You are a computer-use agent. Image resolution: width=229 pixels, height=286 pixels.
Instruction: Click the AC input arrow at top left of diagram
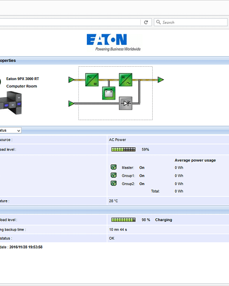(72, 80)
